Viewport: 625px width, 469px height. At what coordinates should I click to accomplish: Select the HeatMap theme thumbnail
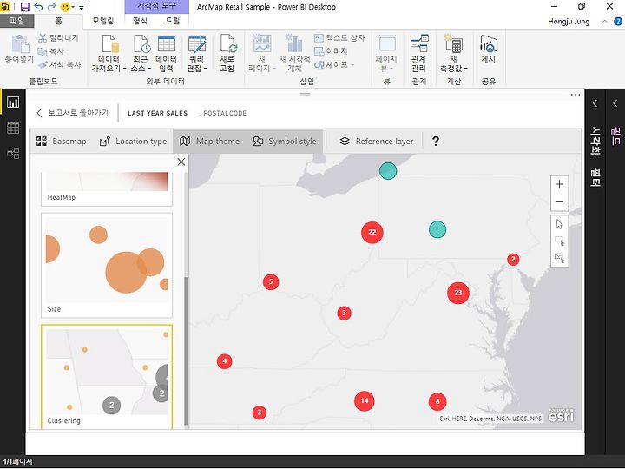pos(107,189)
